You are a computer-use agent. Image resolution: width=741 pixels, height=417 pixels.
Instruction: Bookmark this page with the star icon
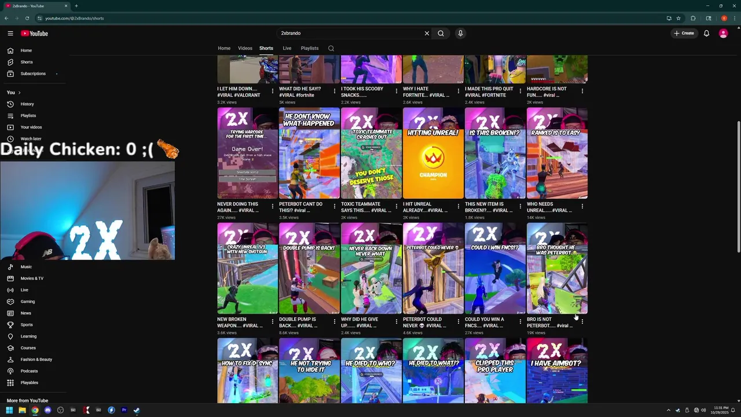[x=678, y=18]
